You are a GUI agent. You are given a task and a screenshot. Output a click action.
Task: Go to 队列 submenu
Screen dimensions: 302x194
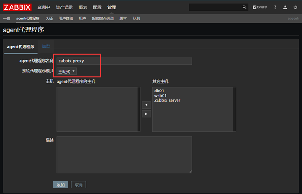(x=136, y=19)
